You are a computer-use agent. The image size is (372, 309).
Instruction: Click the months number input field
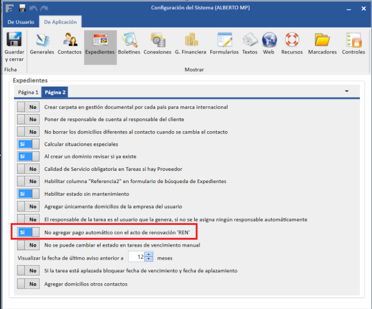(x=137, y=257)
